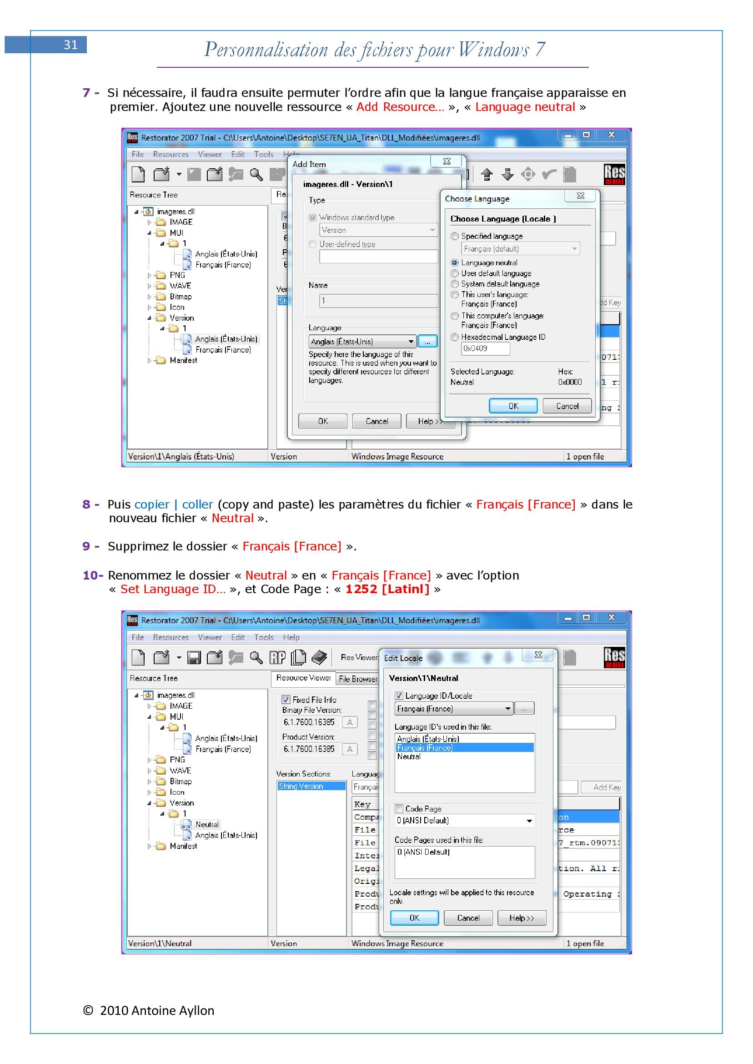Click New file icon in the Edit Locale window
Screen dimensions: 753x1064
tap(138, 657)
